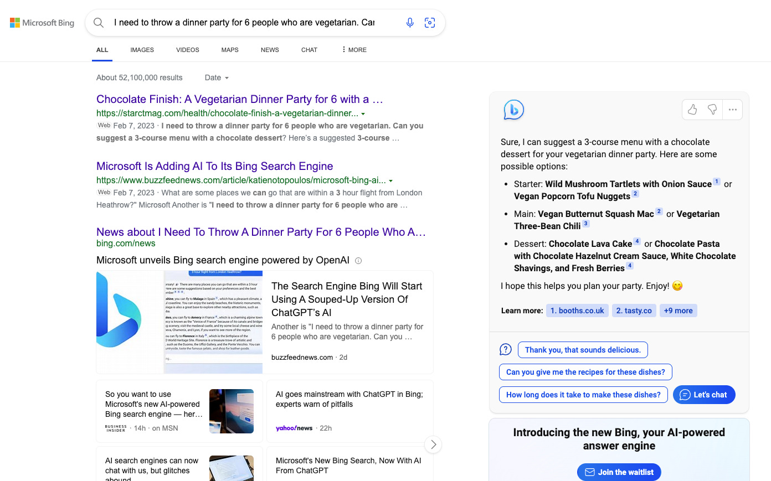Click How long does it take suggestion
The width and height of the screenshot is (771, 481).
click(583, 395)
